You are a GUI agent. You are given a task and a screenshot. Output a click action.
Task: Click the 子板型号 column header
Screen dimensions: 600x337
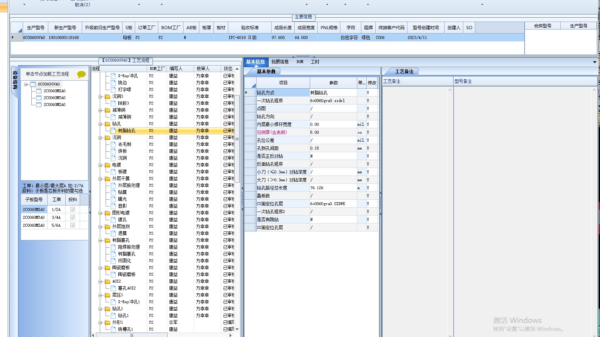(34, 199)
